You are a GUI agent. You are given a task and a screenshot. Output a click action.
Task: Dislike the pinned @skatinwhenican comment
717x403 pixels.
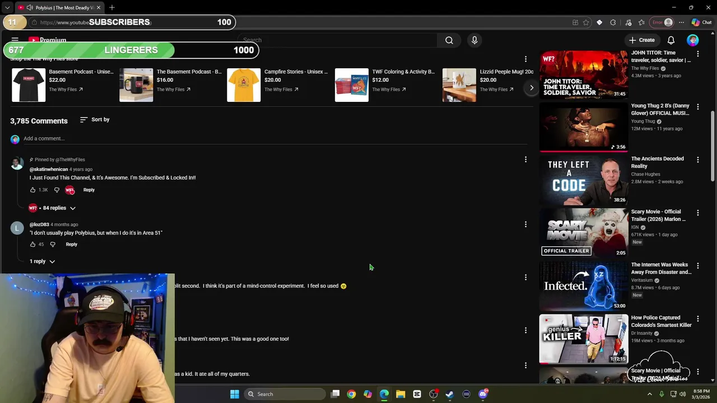tap(57, 190)
